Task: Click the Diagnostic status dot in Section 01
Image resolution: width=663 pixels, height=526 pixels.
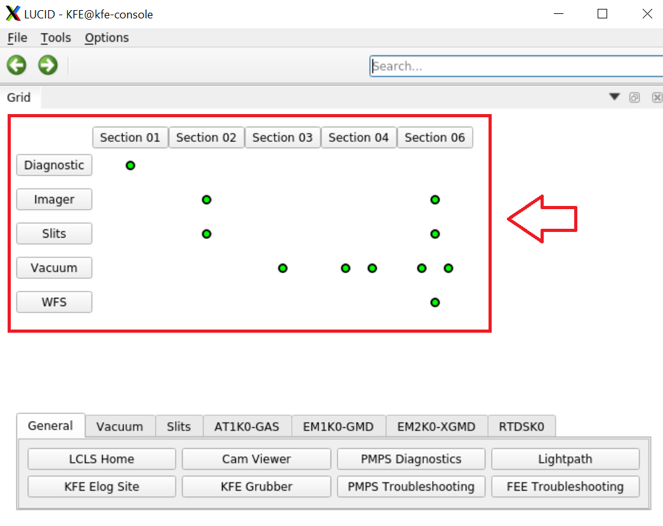Action: click(130, 165)
